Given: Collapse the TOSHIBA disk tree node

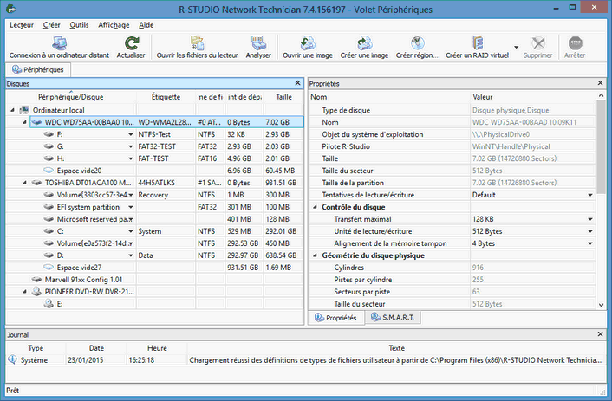Looking at the screenshot, I should 24,183.
